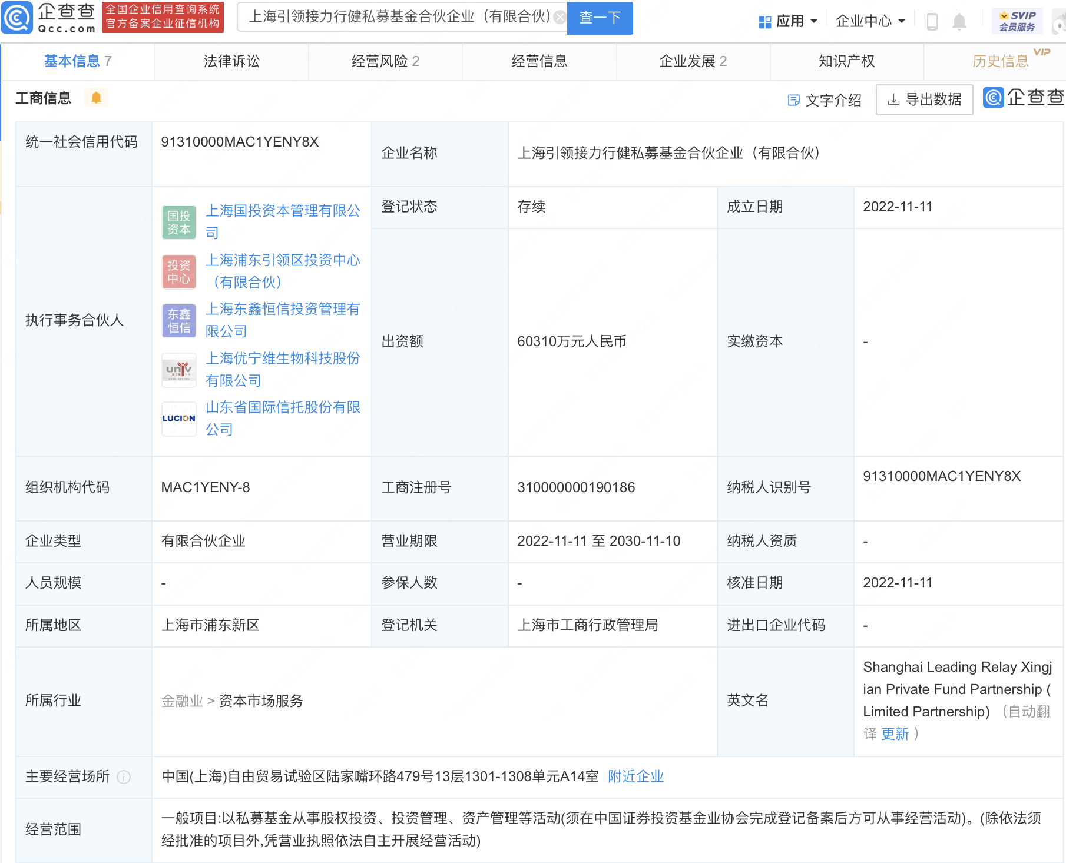This screenshot has height=863, width=1066.
Task: Open the 应用 dropdown menu
Action: coord(788,21)
